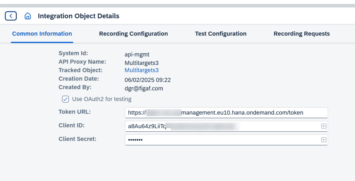Screen dimensions: 355x181
Task: Click the Tracked Object label
Action: pos(80,70)
